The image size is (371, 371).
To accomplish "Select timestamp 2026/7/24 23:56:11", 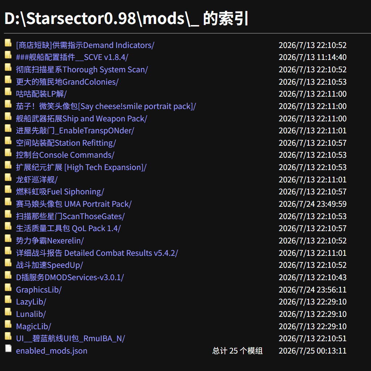I will coord(313,290).
